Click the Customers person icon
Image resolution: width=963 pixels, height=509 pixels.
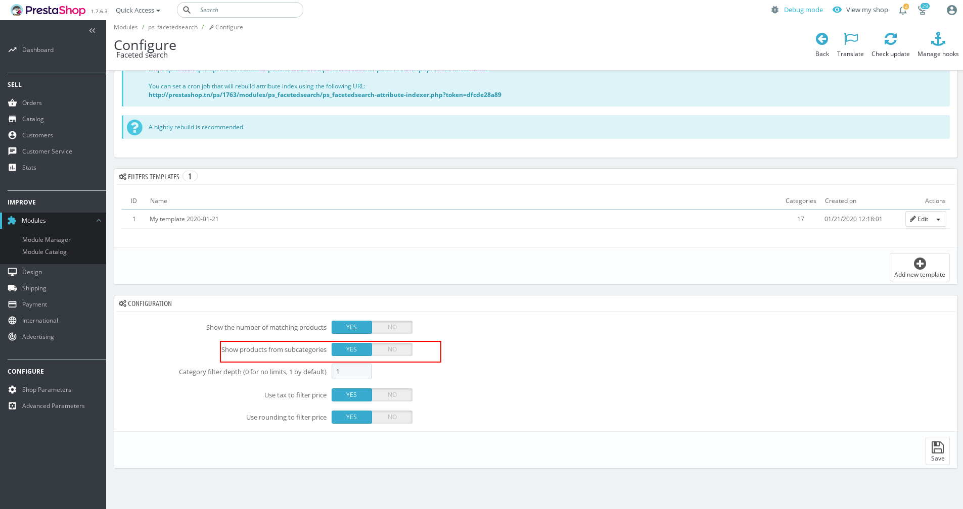(x=13, y=135)
